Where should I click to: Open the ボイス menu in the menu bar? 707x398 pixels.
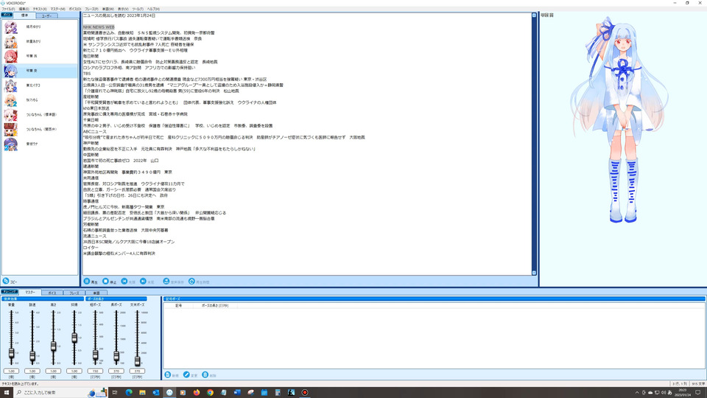(x=75, y=9)
